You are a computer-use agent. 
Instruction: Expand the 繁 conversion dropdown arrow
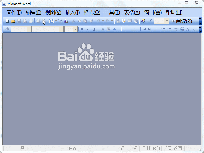pyautogui.click(x=56, y=21)
